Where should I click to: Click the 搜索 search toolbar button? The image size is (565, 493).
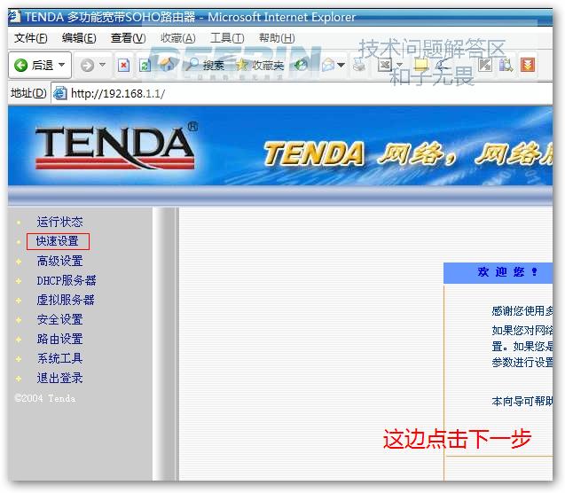[206, 66]
